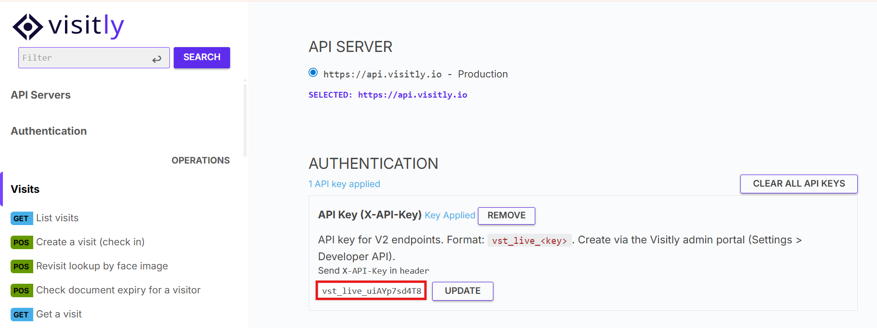This screenshot has width=877, height=328.
Task: Click the POS badge beside Create a visit
Action: coord(22,242)
